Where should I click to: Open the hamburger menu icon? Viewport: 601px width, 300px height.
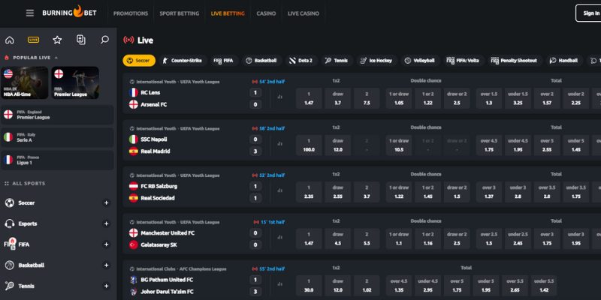pos(30,13)
